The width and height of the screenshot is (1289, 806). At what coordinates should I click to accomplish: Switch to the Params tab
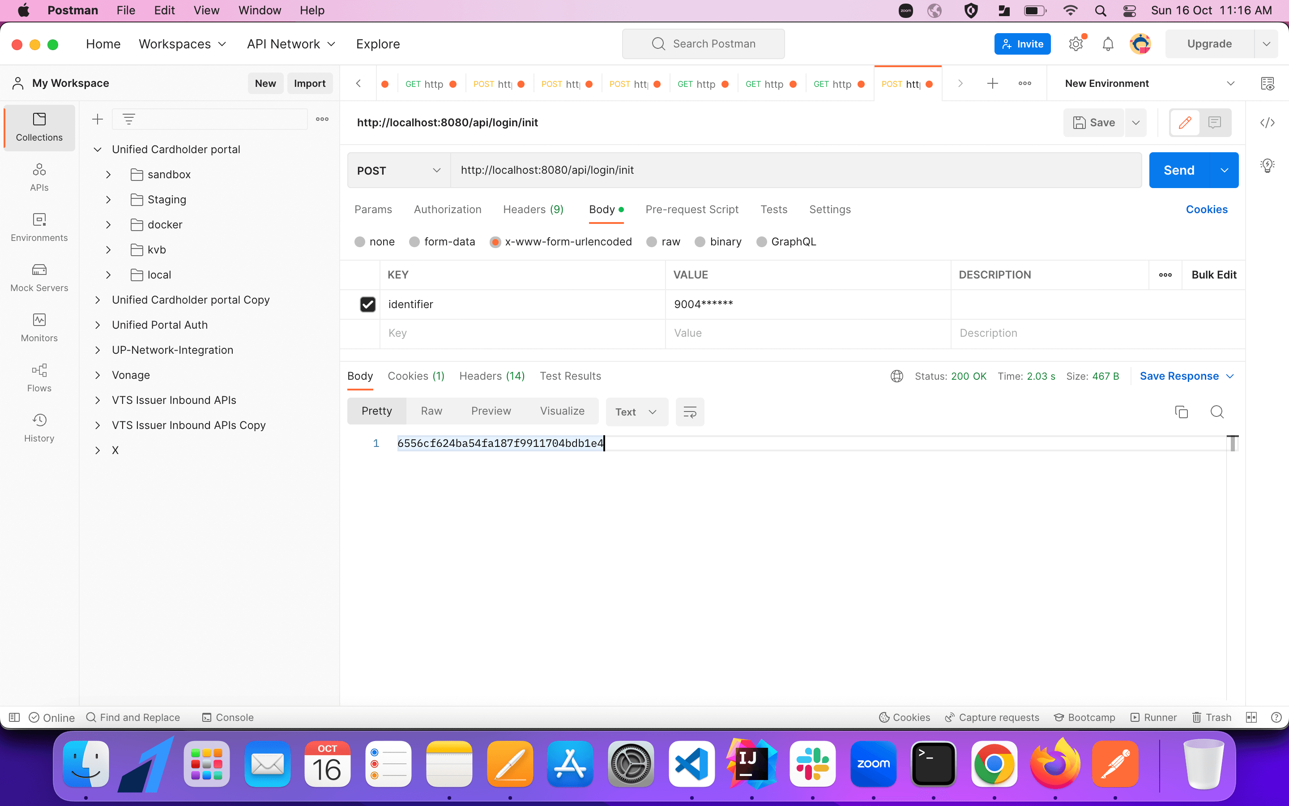coord(373,210)
